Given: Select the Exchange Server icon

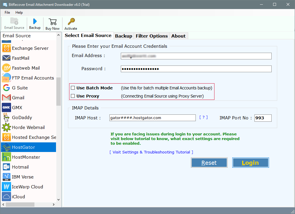Looking at the screenshot, I should tap(6, 48).
